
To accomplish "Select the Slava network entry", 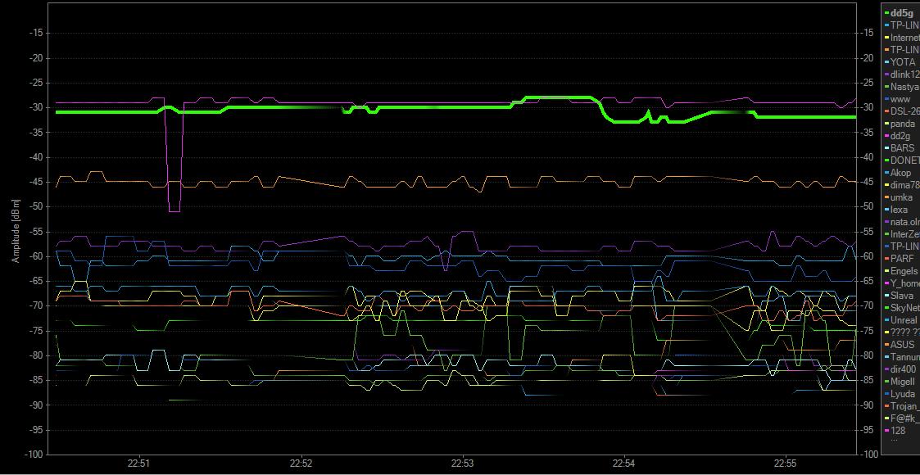I will (900, 296).
